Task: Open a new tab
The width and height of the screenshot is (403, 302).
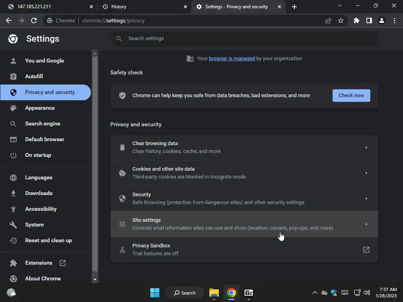Action: tap(294, 7)
